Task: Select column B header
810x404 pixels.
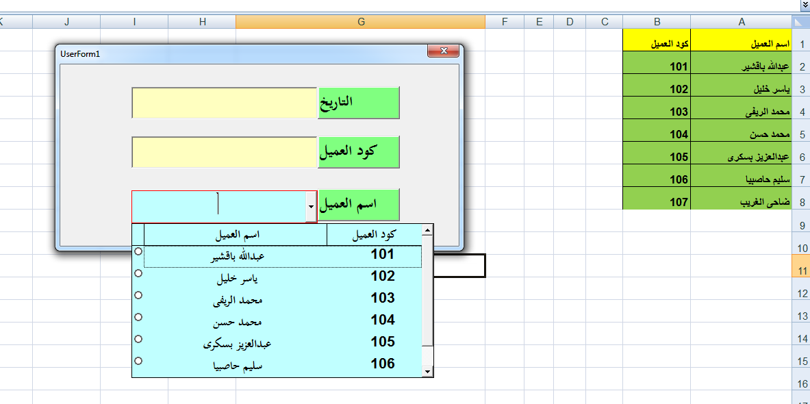Action: click(657, 21)
